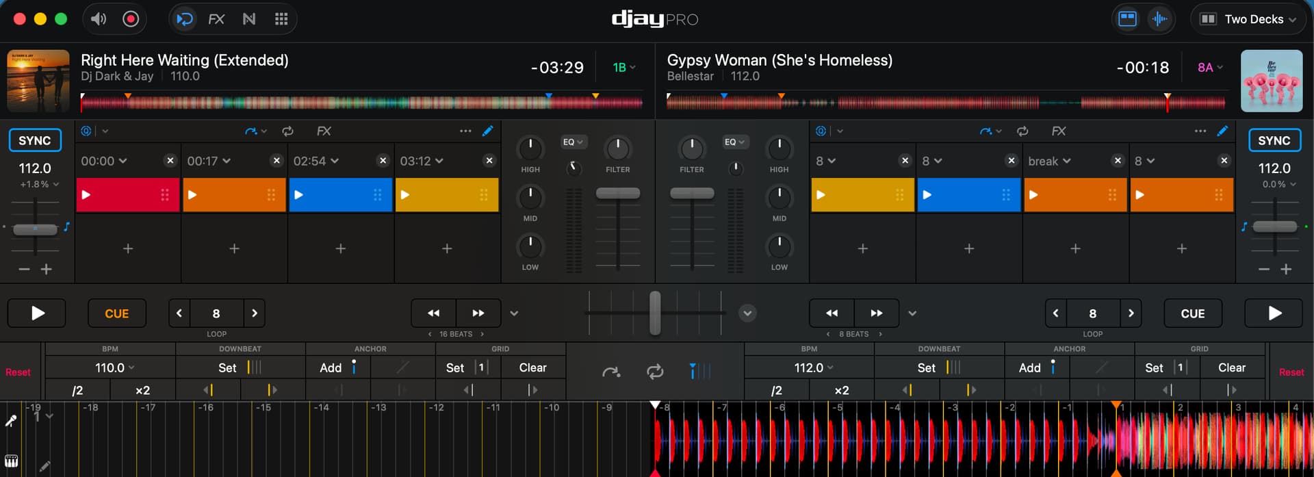This screenshot has height=477, width=1314.
Task: Click the left deck pencil edit icon
Action: click(487, 131)
